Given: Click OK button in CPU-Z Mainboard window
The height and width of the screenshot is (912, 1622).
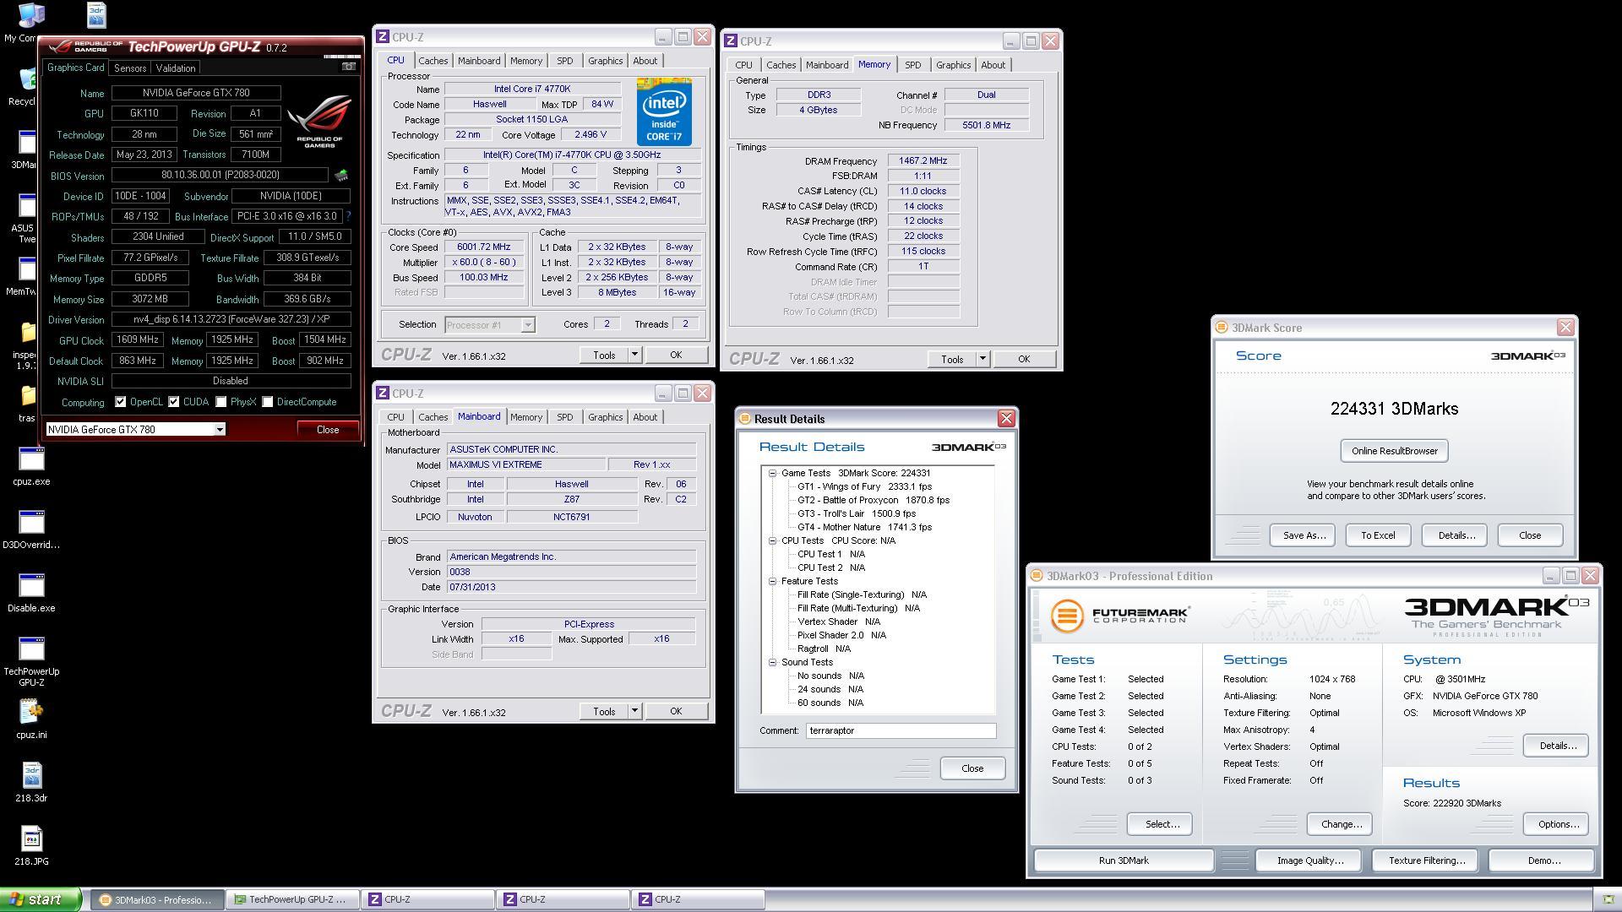Looking at the screenshot, I should [x=676, y=712].
